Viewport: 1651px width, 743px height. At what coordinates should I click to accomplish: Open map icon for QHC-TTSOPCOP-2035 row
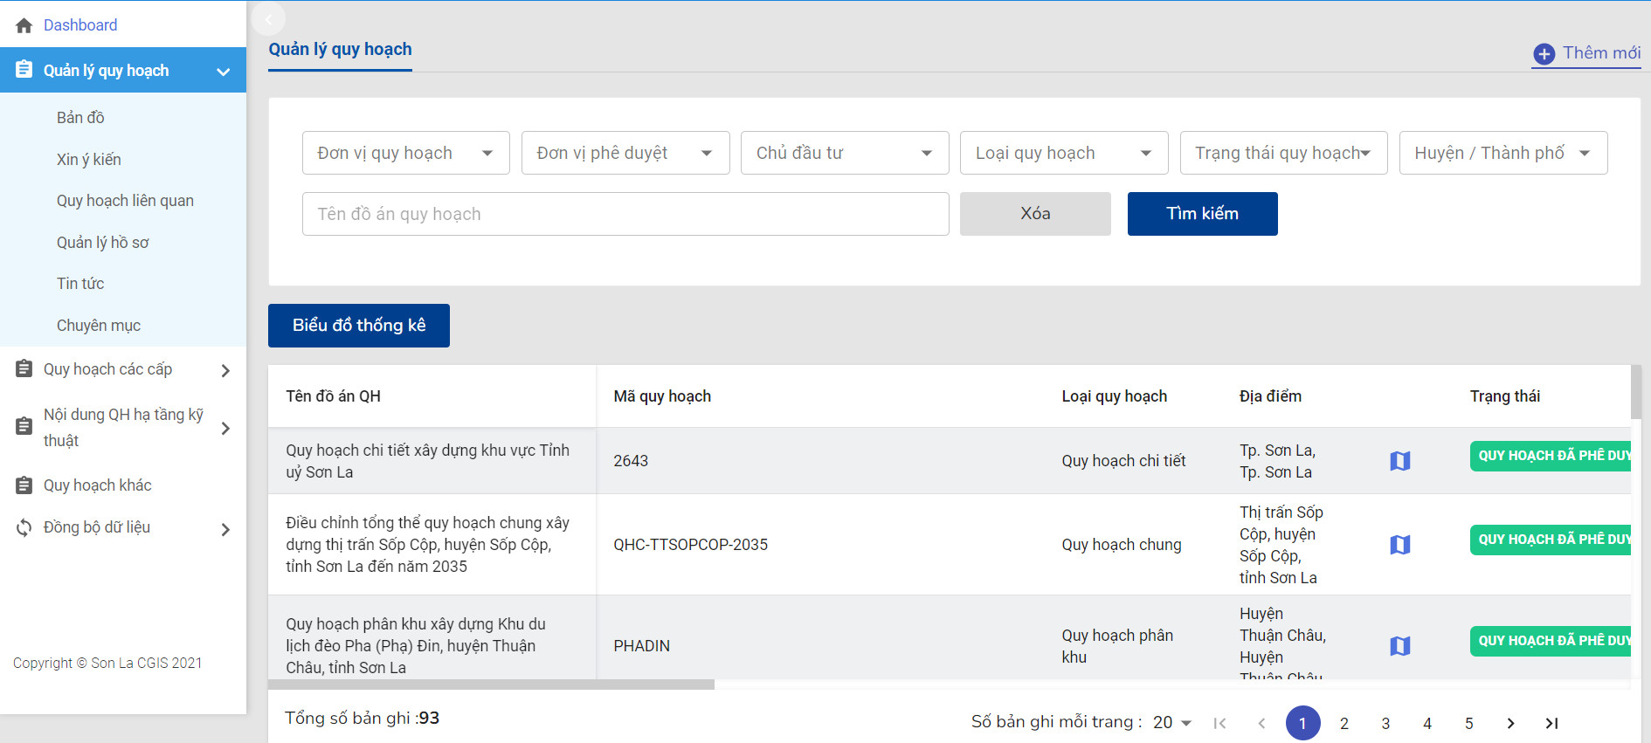[x=1399, y=545]
